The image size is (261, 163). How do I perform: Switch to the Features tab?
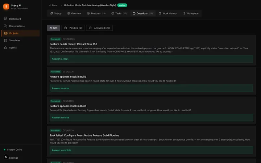[96, 13]
